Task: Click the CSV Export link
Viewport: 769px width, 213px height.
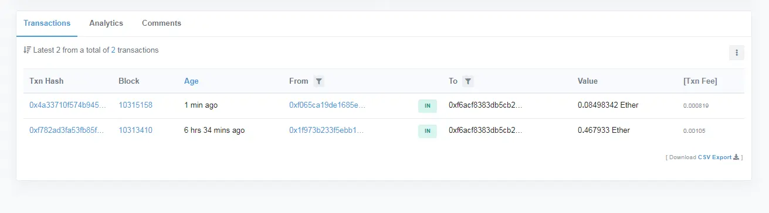Action: point(714,157)
